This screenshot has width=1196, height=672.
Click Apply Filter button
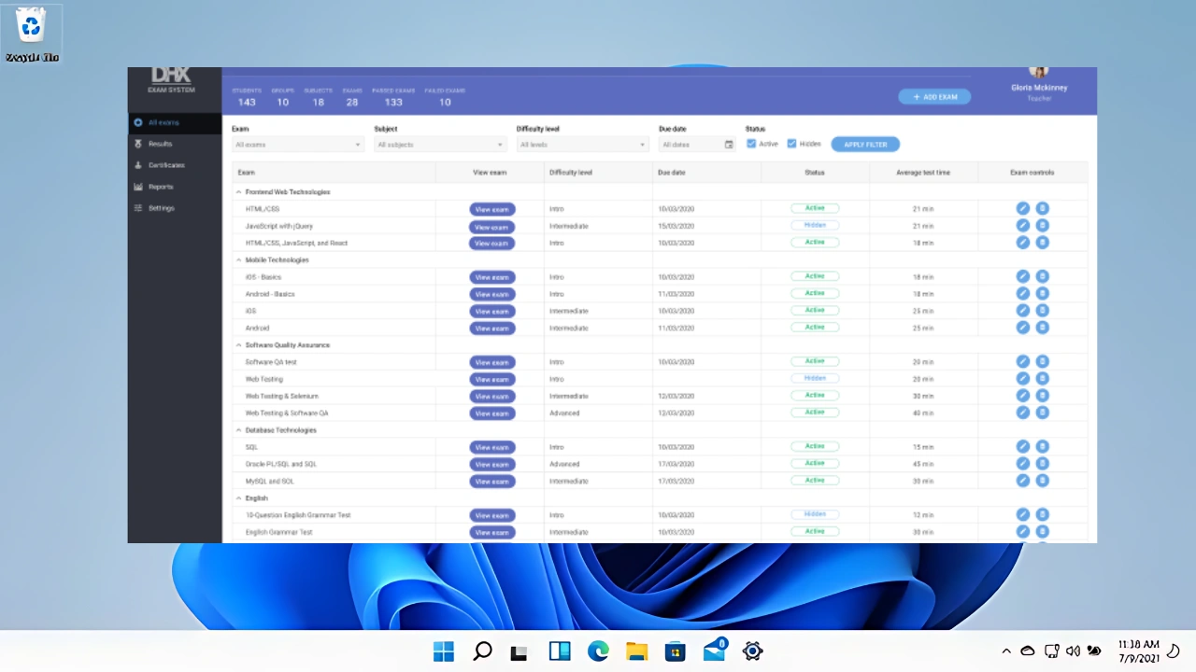click(865, 145)
